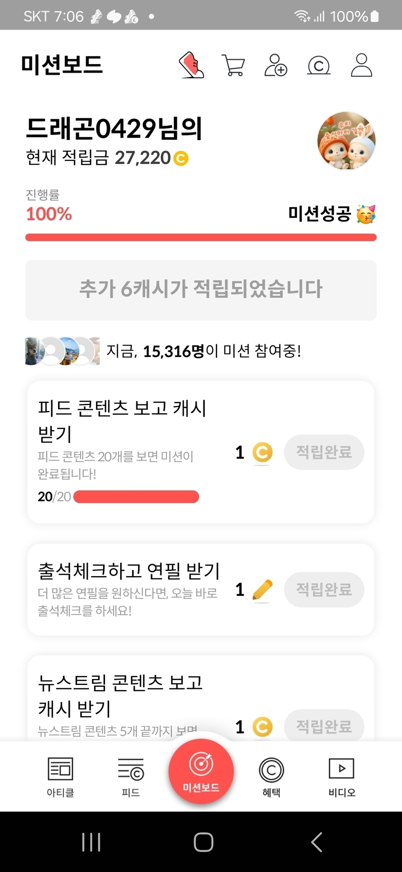
Task: Open the cash coin icon in header
Action: coord(319,65)
